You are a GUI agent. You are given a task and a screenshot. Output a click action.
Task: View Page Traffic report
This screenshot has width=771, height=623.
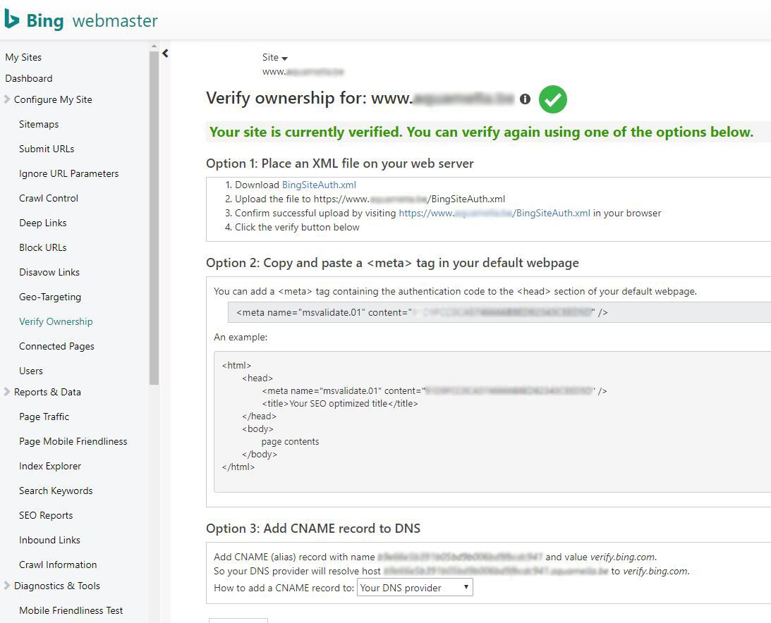coord(44,417)
